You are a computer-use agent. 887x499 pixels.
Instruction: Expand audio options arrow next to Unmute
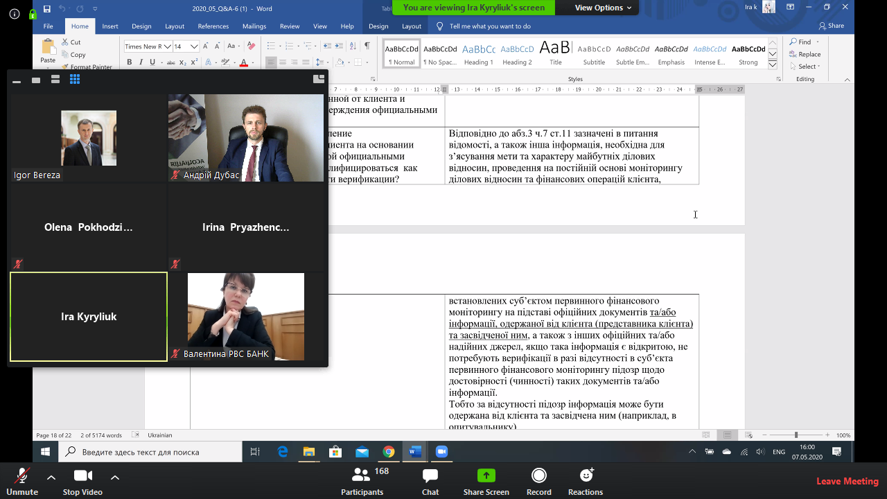[51, 477]
